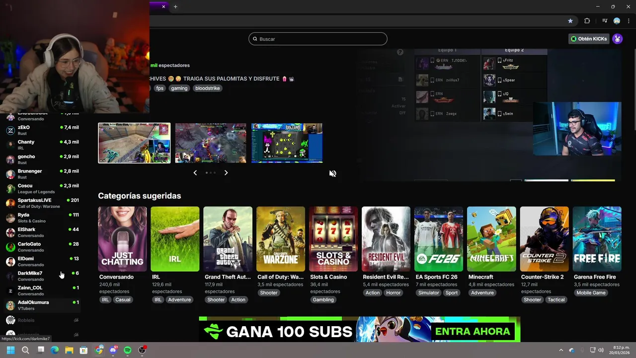Open the IRL category cover

[x=175, y=239]
